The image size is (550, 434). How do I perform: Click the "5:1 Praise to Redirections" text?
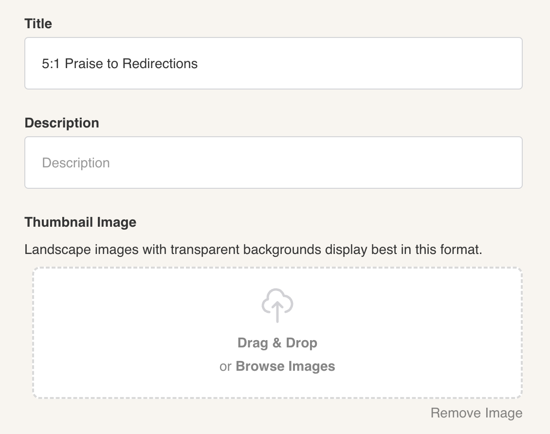[x=120, y=63]
